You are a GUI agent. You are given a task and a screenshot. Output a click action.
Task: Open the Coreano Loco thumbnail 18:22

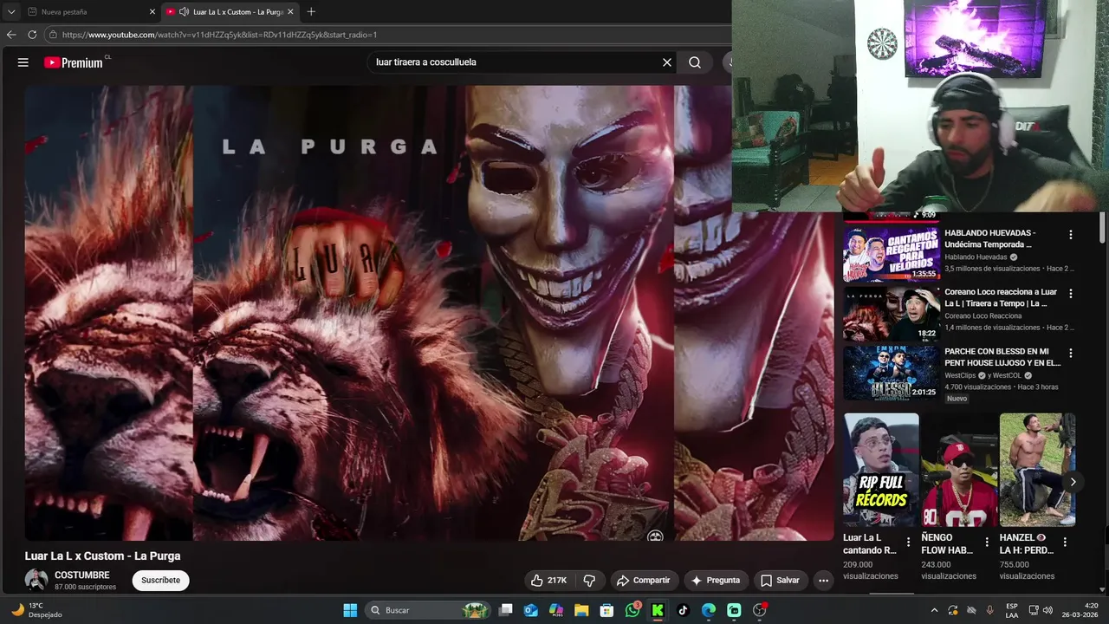click(x=892, y=313)
